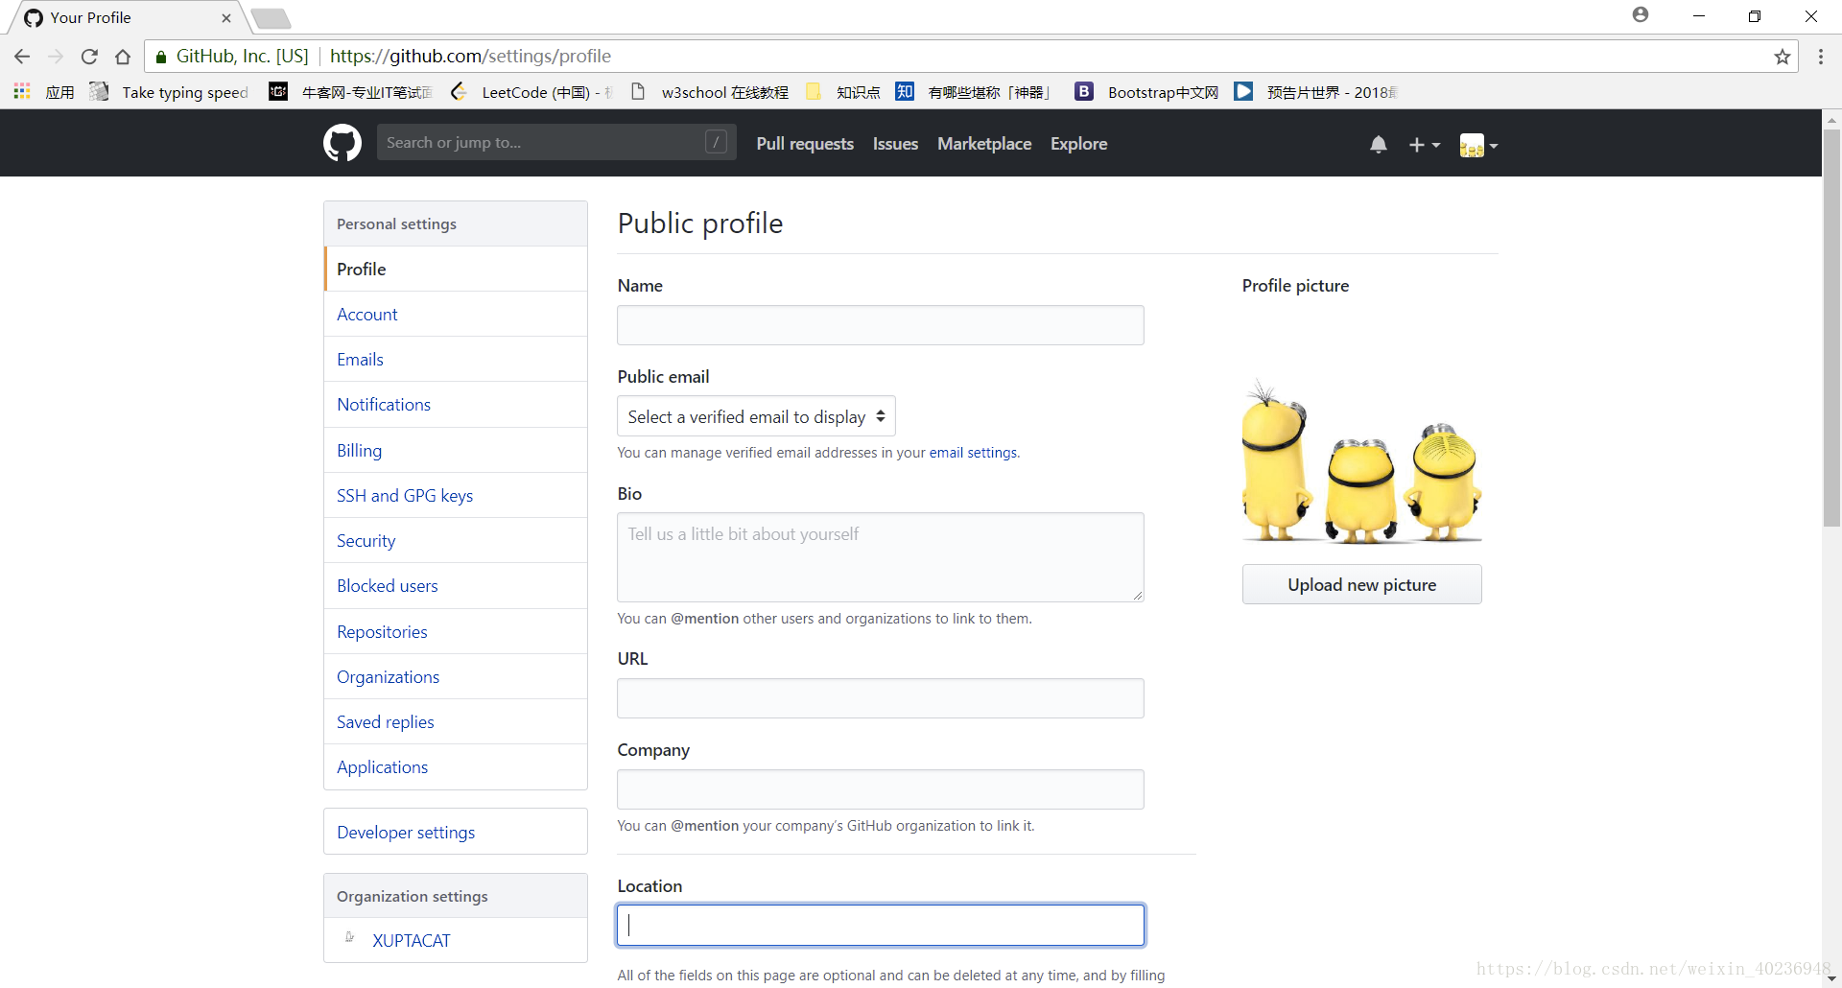Open Chrome three-dot menu

click(x=1820, y=57)
